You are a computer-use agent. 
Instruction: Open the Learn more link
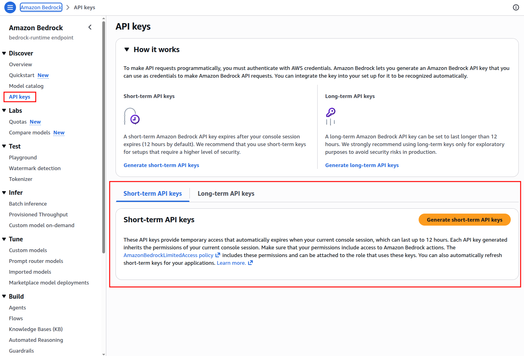point(231,263)
